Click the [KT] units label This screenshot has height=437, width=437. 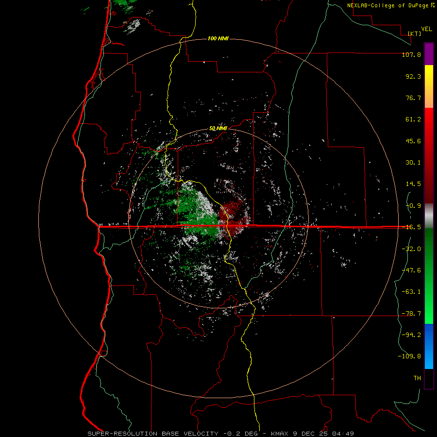(x=415, y=34)
